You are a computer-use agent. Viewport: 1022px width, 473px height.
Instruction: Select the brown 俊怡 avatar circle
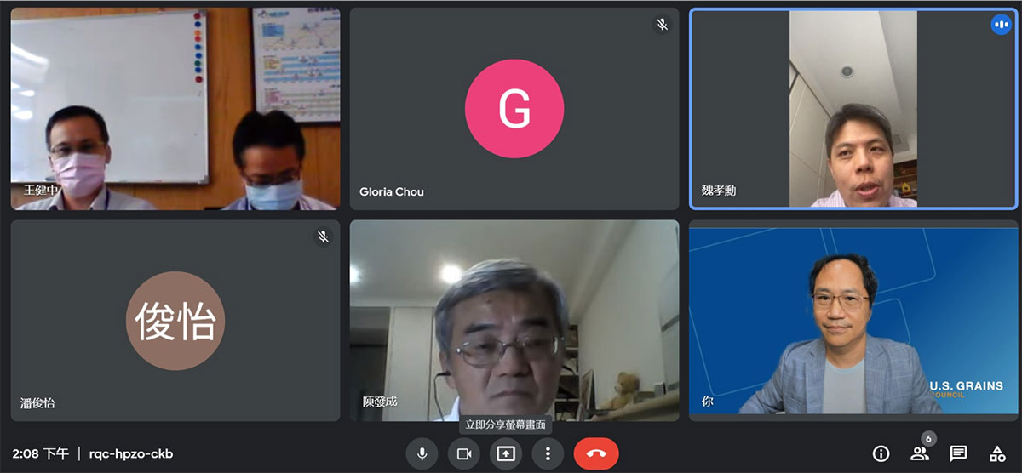pos(175,321)
